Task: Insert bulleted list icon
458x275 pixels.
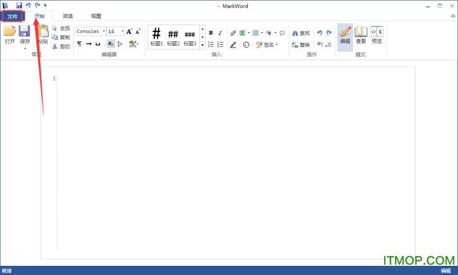Action: coord(211,45)
